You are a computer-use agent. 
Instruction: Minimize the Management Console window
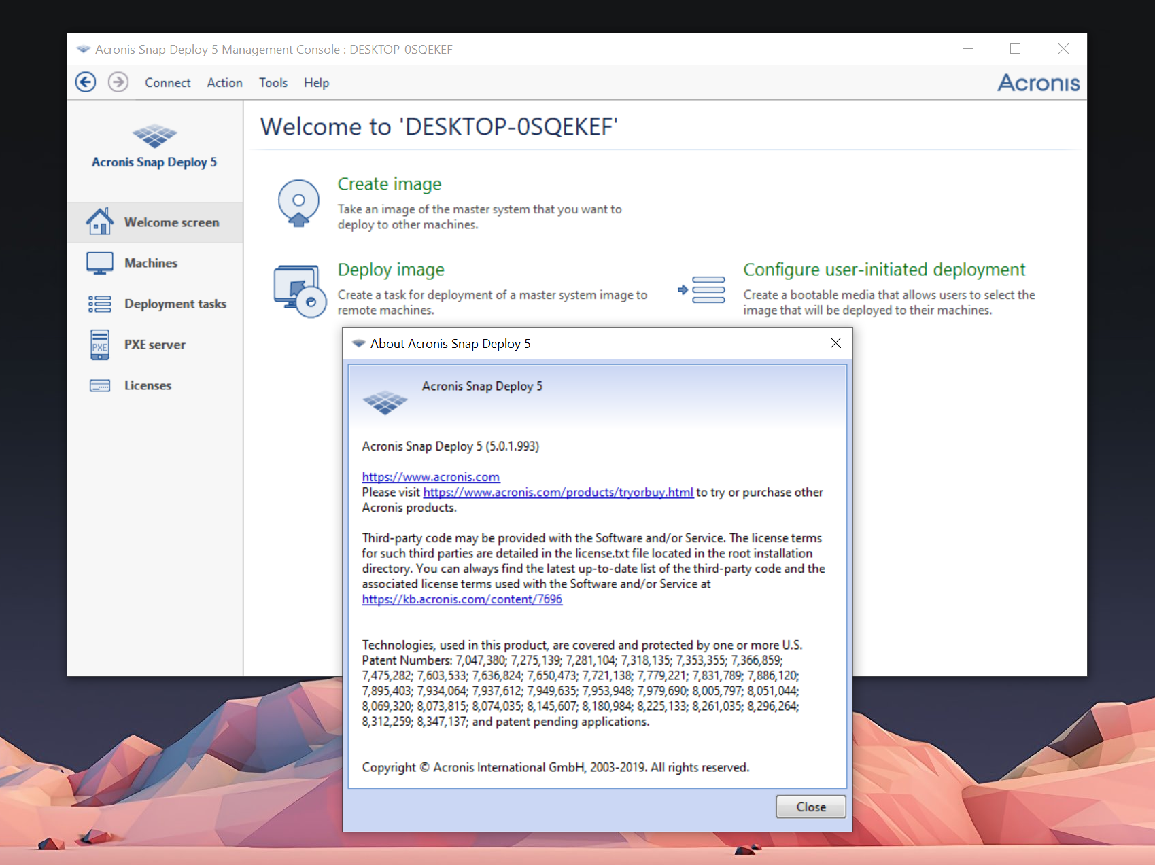(968, 49)
